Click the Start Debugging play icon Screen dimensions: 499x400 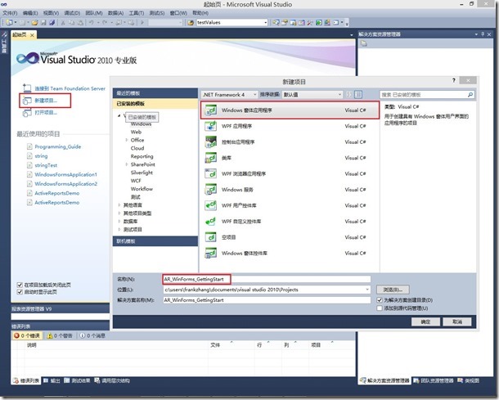point(142,23)
